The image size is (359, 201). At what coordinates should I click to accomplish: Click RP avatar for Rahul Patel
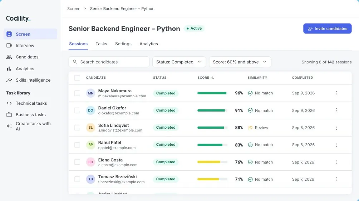click(90, 145)
